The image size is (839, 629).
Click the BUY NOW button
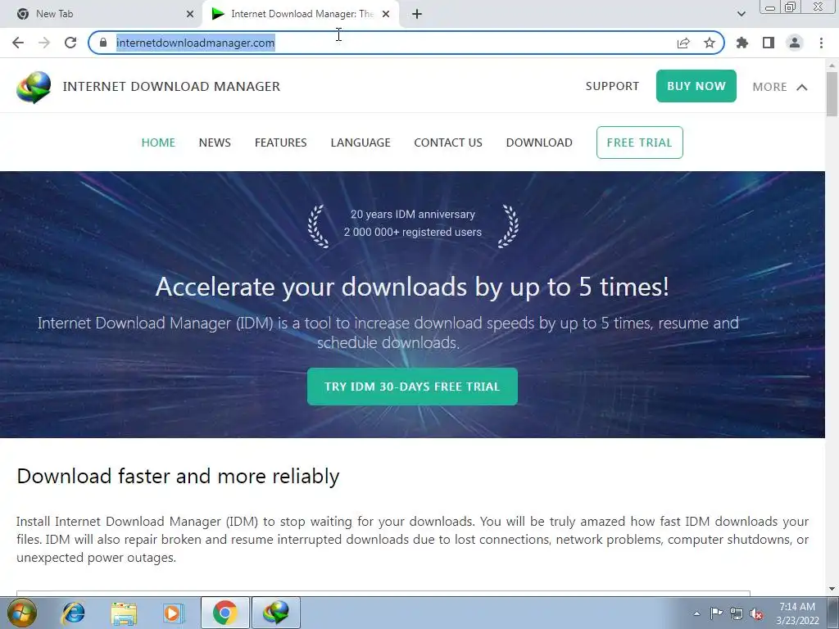(x=696, y=86)
